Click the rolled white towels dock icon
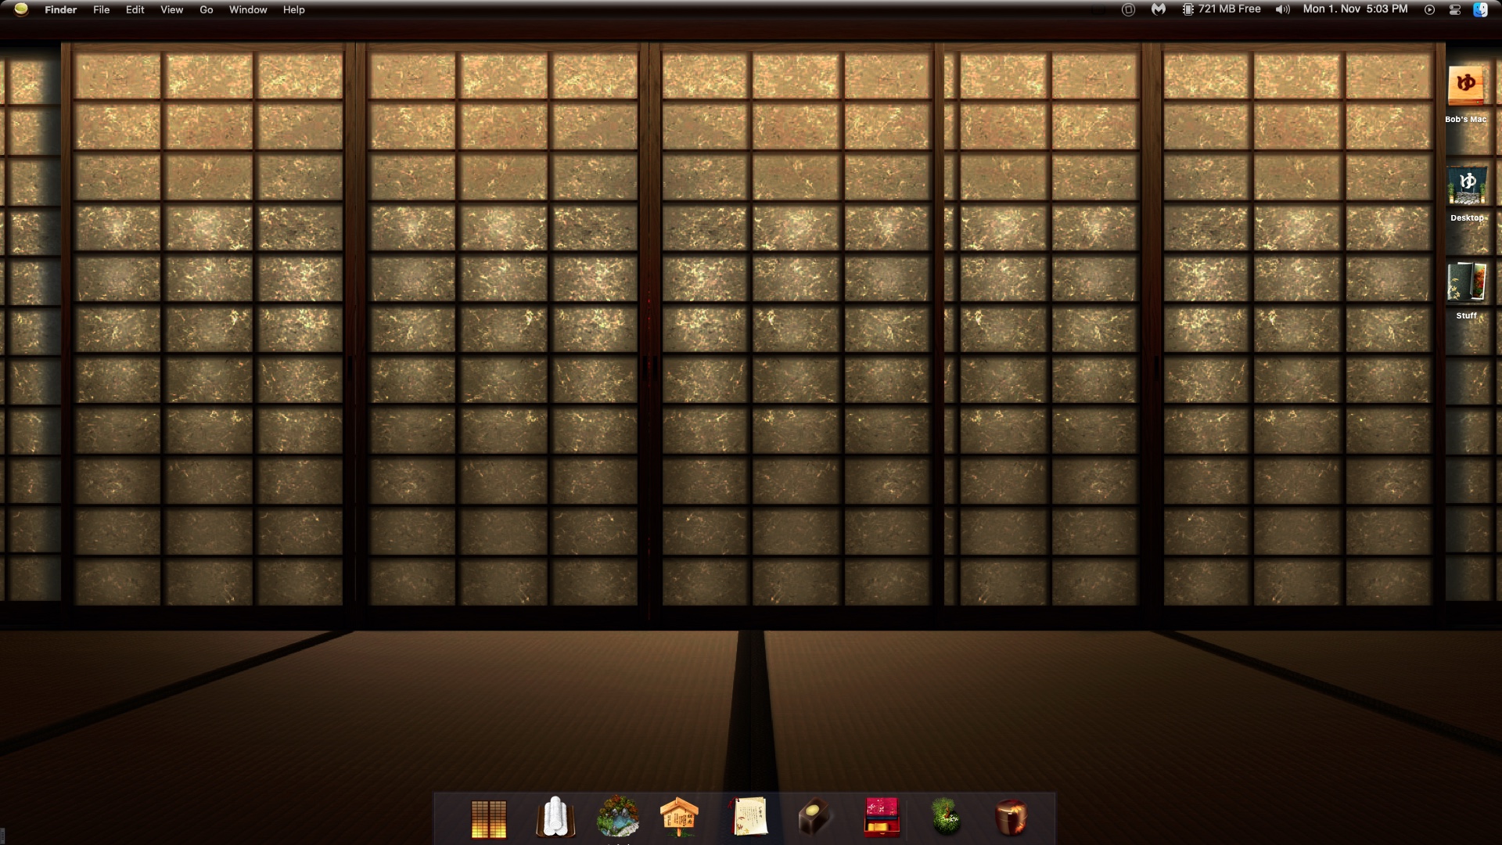 point(555,817)
